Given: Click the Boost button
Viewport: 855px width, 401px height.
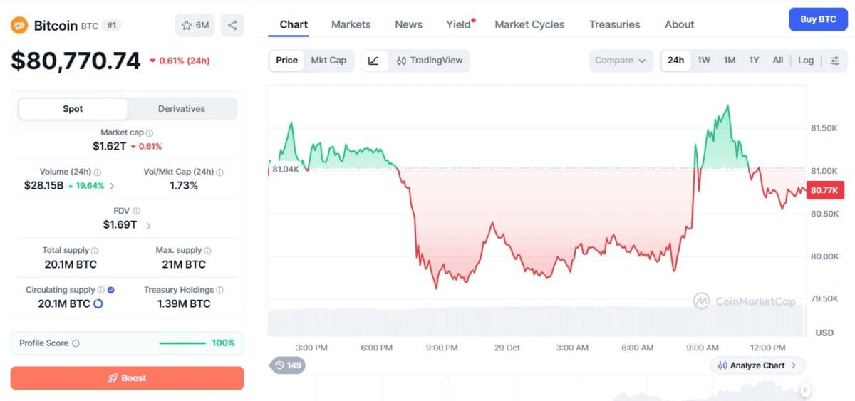Looking at the screenshot, I should click(x=127, y=378).
